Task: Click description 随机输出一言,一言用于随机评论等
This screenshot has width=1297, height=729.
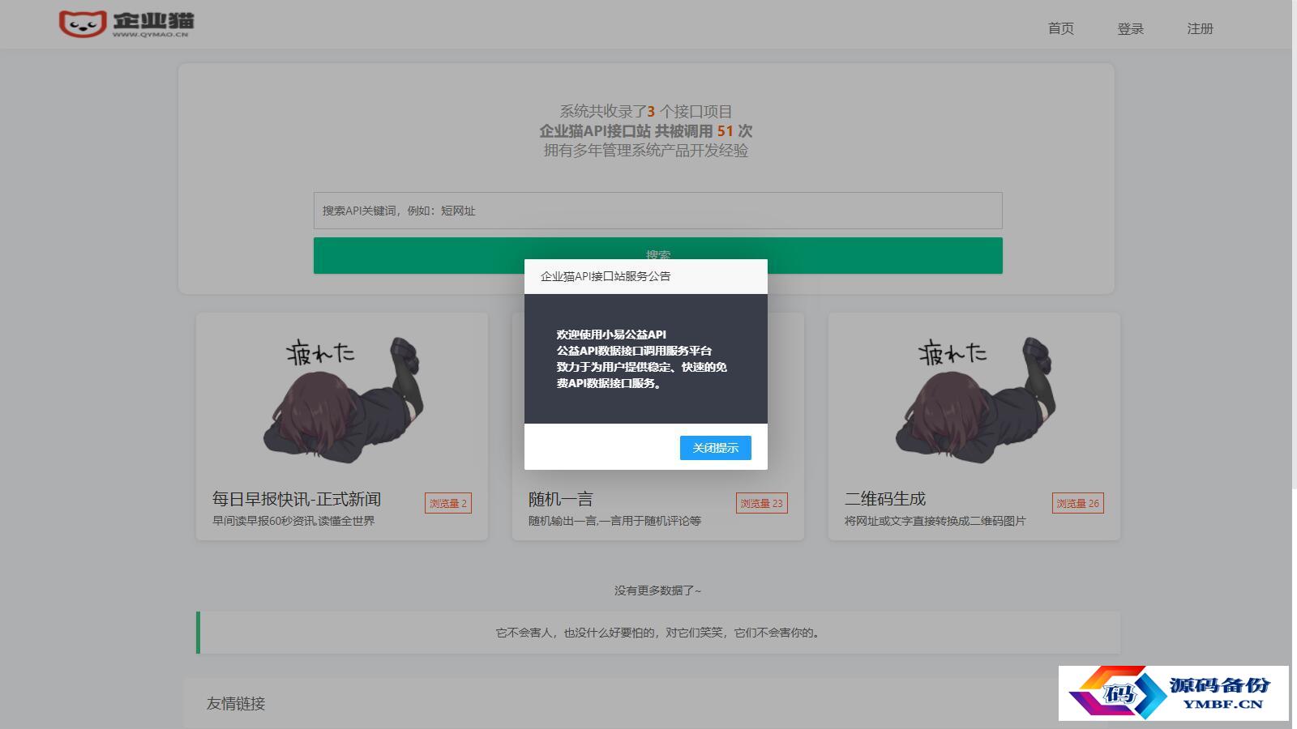Action: [614, 521]
